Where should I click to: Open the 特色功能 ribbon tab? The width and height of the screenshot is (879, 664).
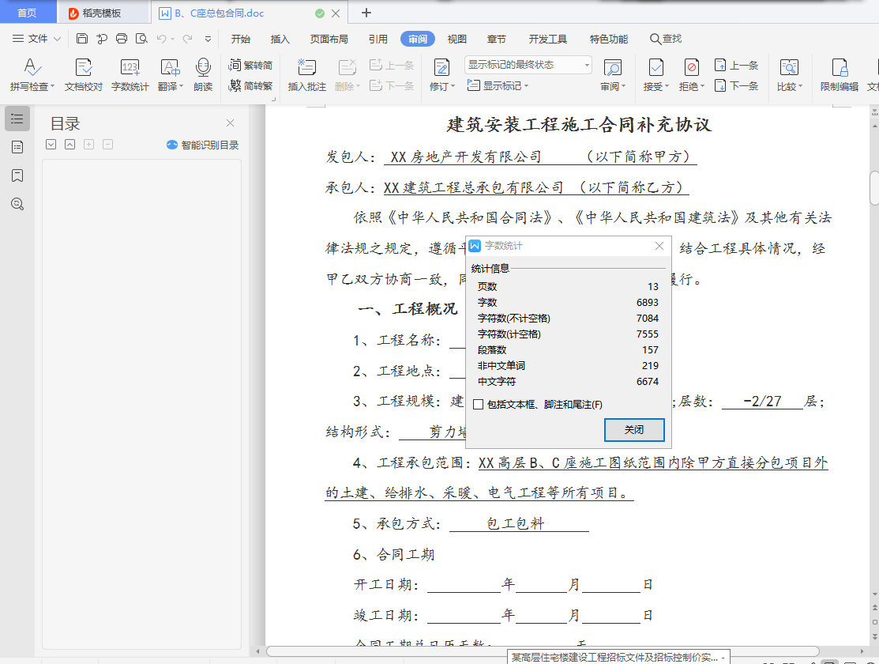point(609,39)
